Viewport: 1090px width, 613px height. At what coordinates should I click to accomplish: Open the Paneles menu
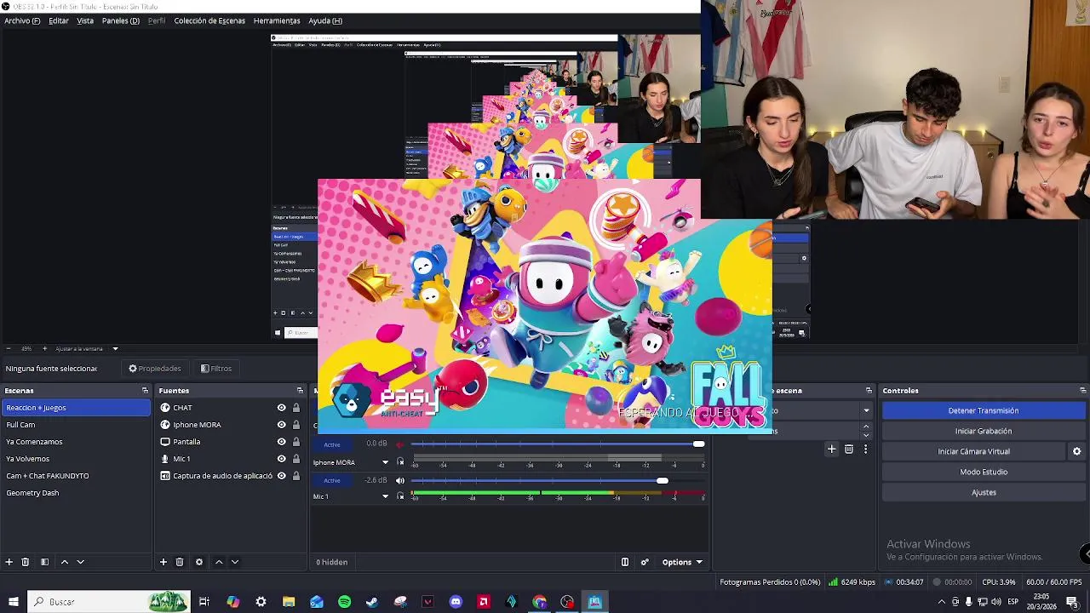pos(121,20)
